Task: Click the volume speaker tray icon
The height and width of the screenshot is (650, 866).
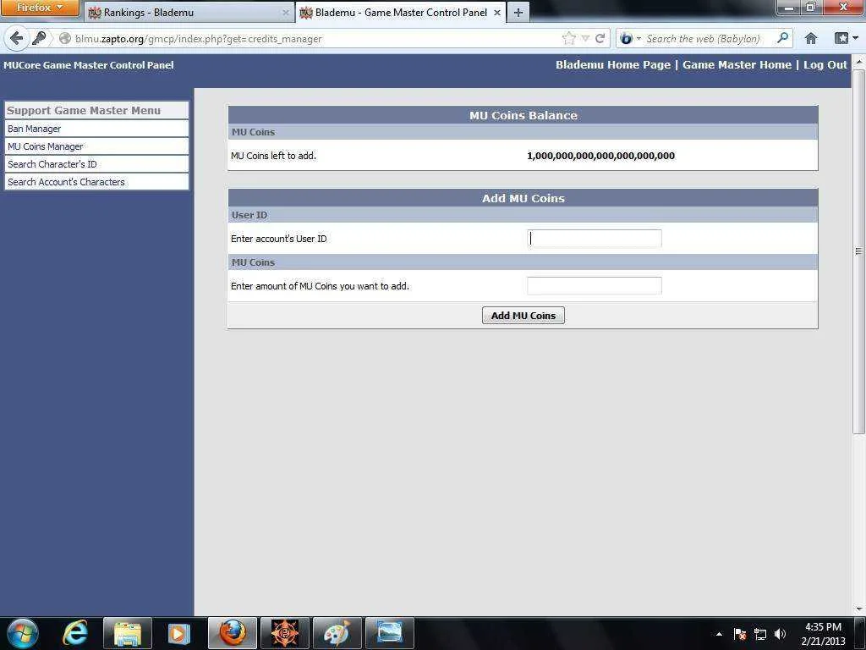Action: [x=780, y=634]
